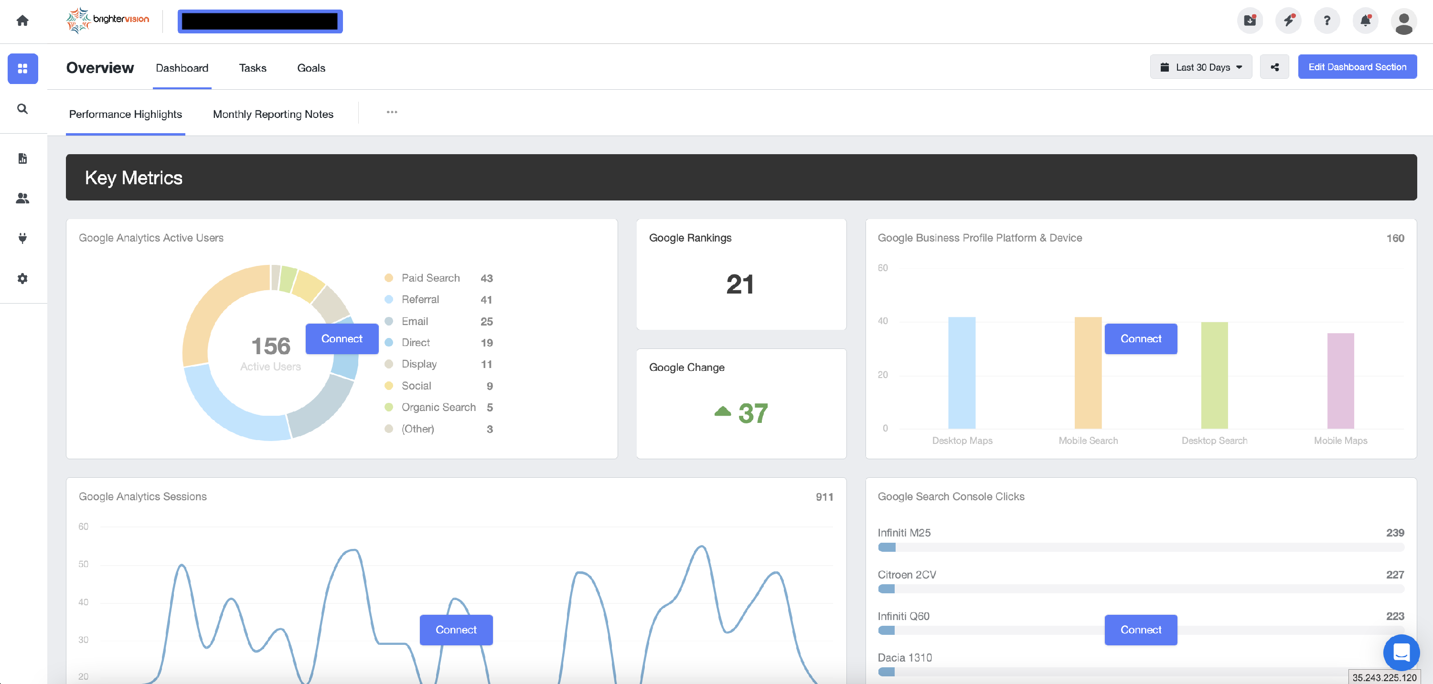The image size is (1433, 684).
Task: Click the Google Analytics Sessions total 911
Action: click(824, 497)
